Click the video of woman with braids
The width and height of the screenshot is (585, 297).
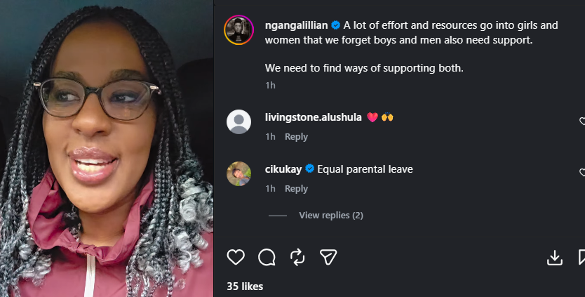tap(107, 148)
